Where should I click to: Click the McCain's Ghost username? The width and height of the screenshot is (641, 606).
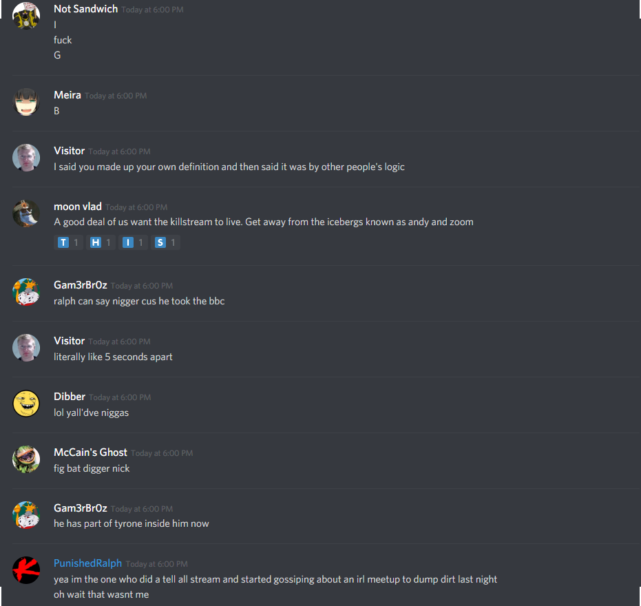[90, 452]
